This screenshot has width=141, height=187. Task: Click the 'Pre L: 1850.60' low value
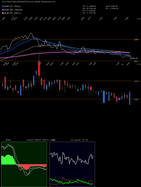point(89,11)
